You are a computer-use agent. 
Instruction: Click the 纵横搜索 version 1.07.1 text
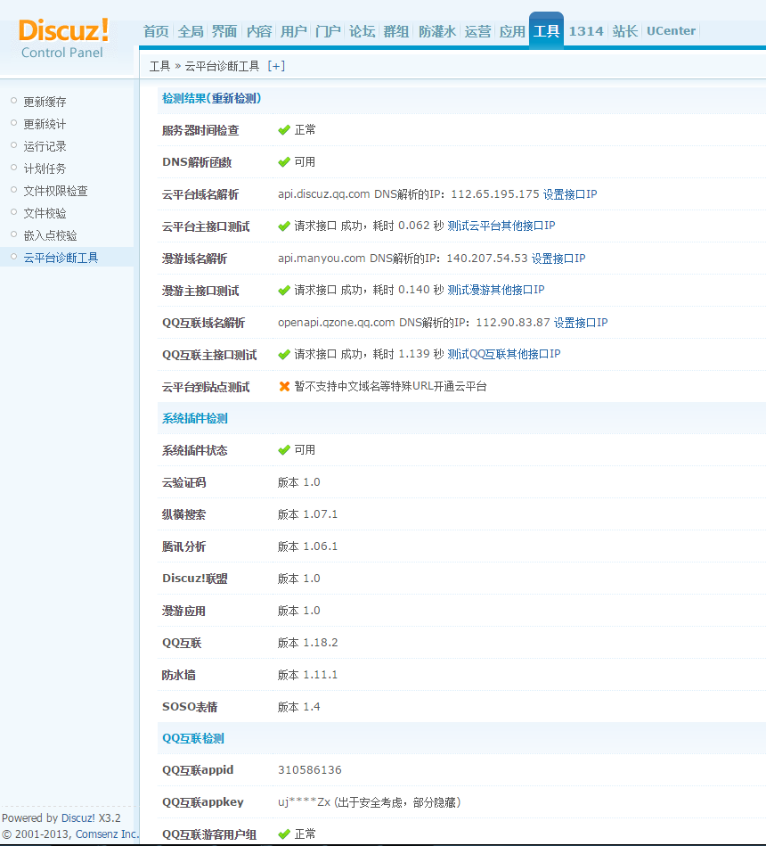[308, 514]
